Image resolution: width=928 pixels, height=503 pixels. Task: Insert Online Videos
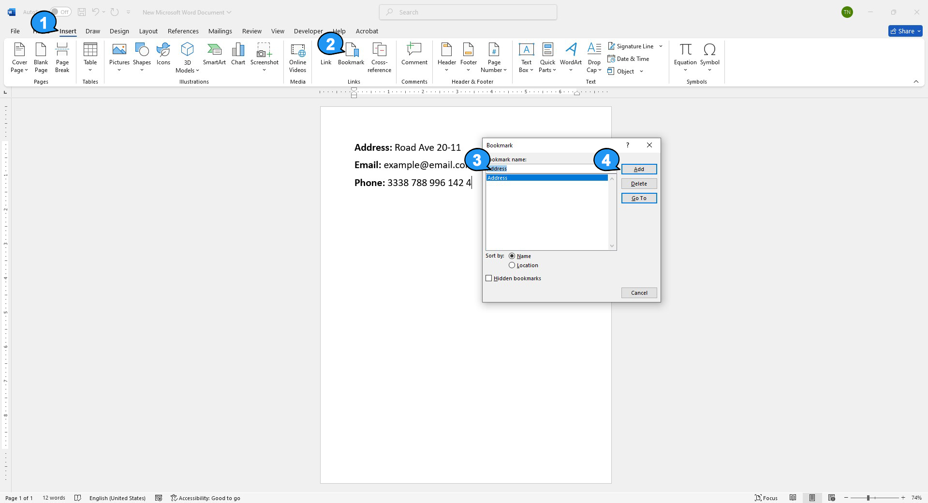click(298, 57)
